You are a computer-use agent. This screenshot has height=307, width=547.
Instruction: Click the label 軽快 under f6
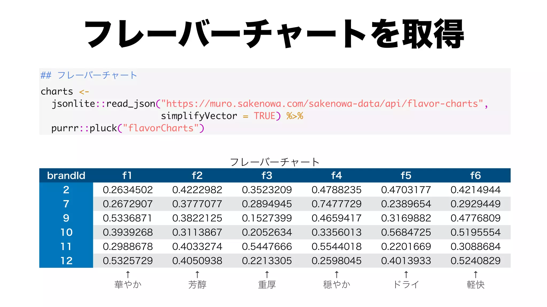pyautogui.click(x=476, y=285)
